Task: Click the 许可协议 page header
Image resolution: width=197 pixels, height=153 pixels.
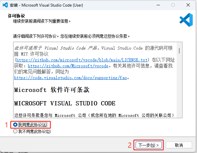Action: click(14, 16)
